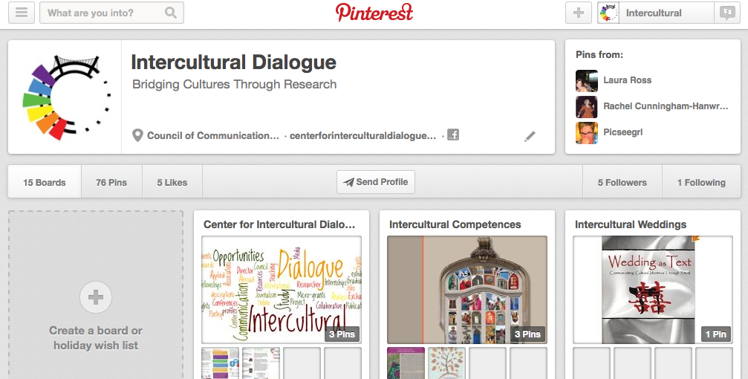Screen dimensions: 748x379
Task: Click the add pin plus button
Action: tap(579, 13)
